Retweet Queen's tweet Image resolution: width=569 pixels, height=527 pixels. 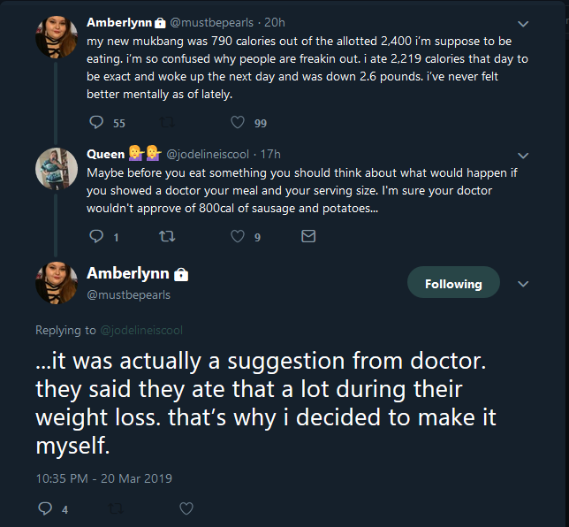[167, 237]
